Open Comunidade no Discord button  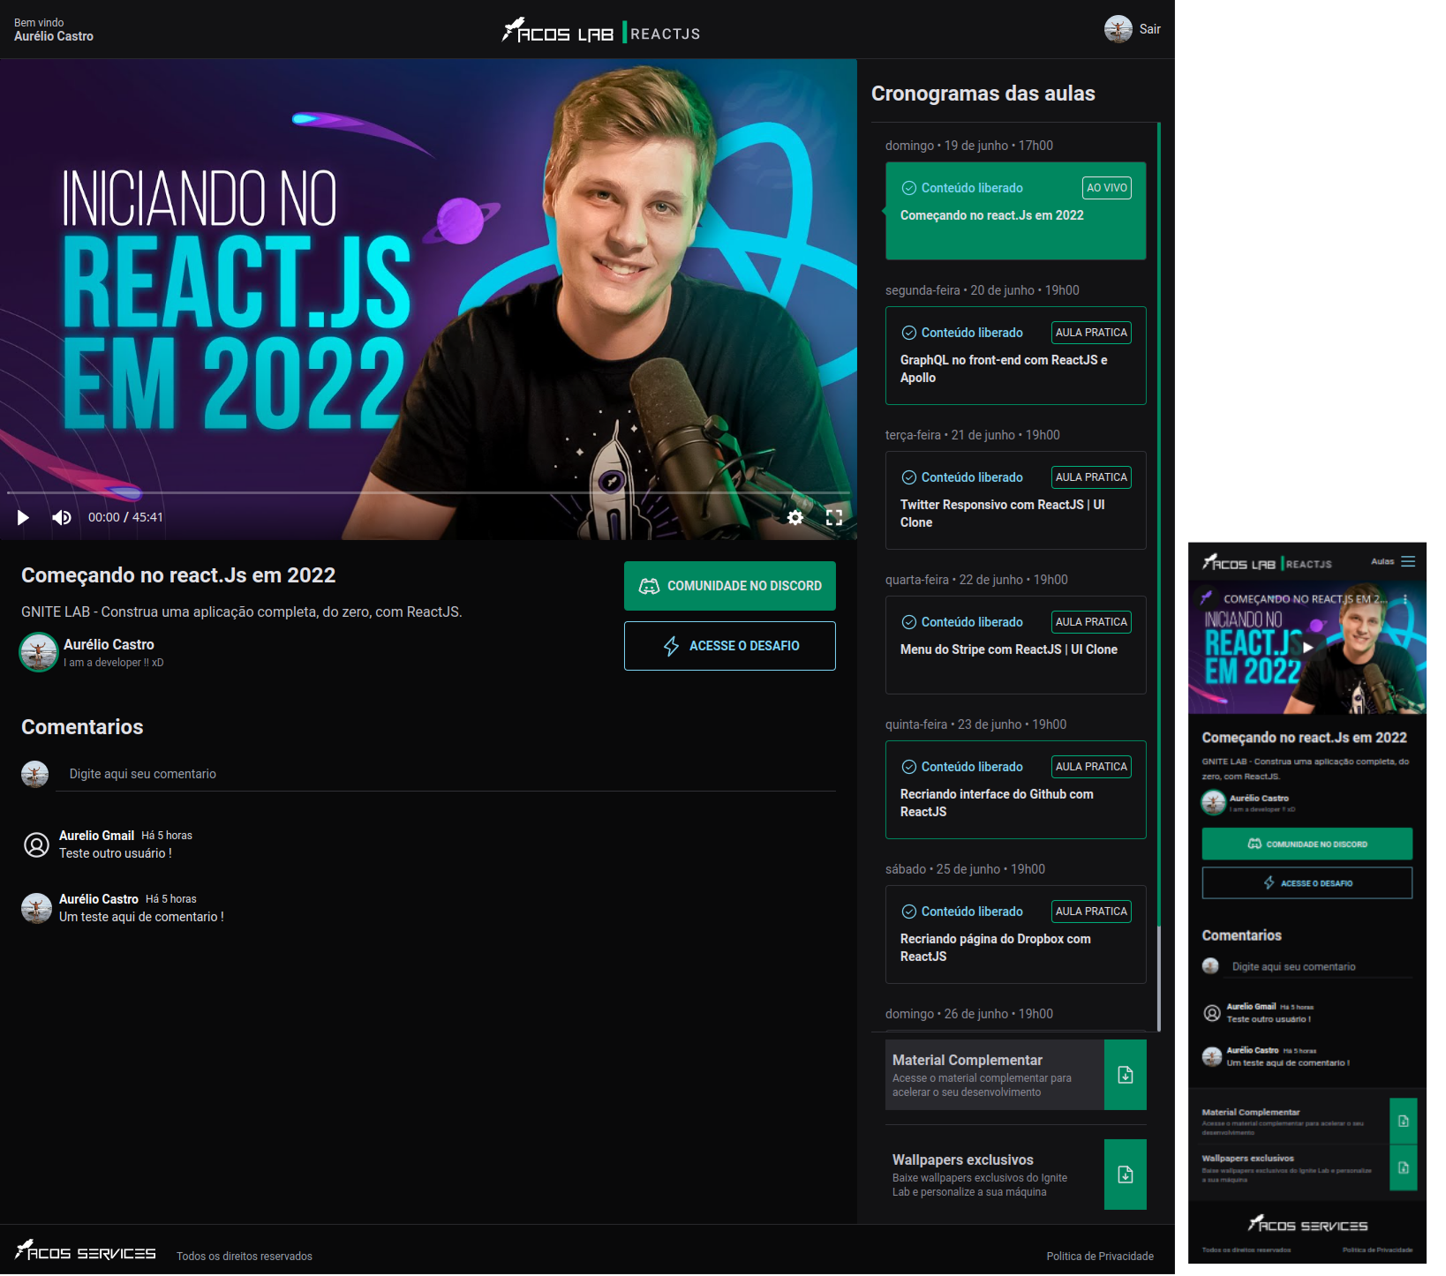729,586
